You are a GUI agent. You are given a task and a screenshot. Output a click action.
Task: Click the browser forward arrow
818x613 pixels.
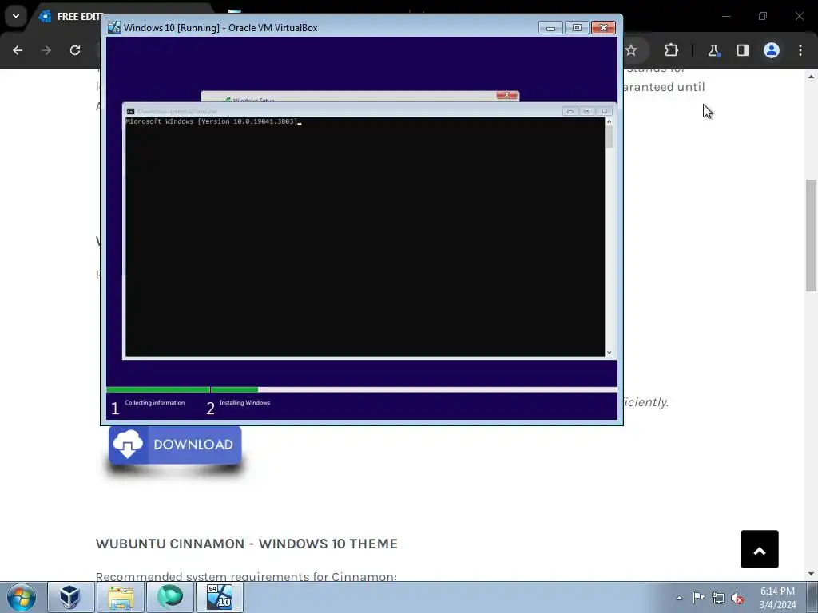(46, 50)
